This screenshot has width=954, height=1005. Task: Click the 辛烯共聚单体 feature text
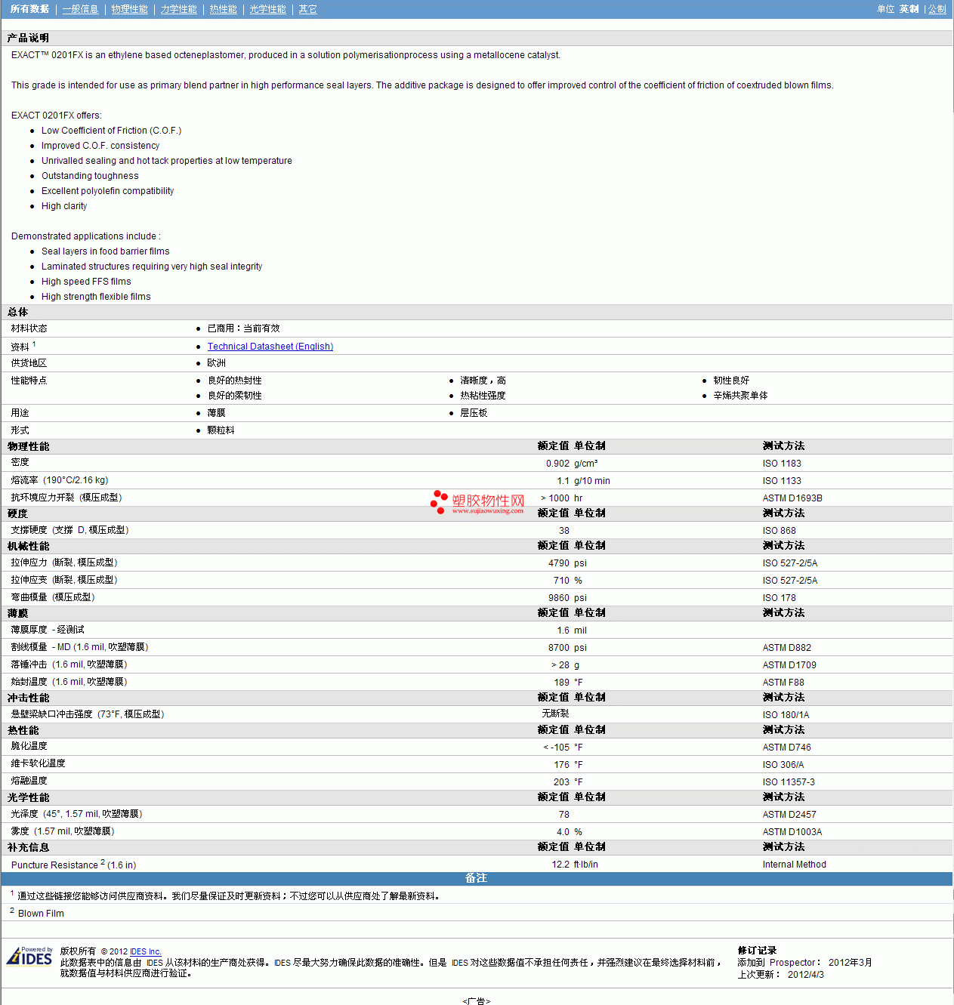click(x=741, y=396)
